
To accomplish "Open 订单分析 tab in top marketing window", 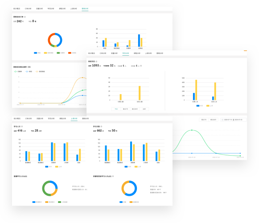I will [28, 8].
